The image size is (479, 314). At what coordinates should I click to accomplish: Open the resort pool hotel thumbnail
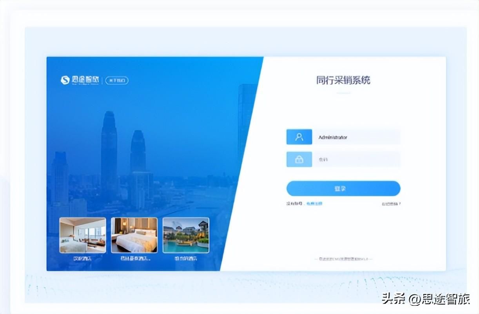point(186,235)
